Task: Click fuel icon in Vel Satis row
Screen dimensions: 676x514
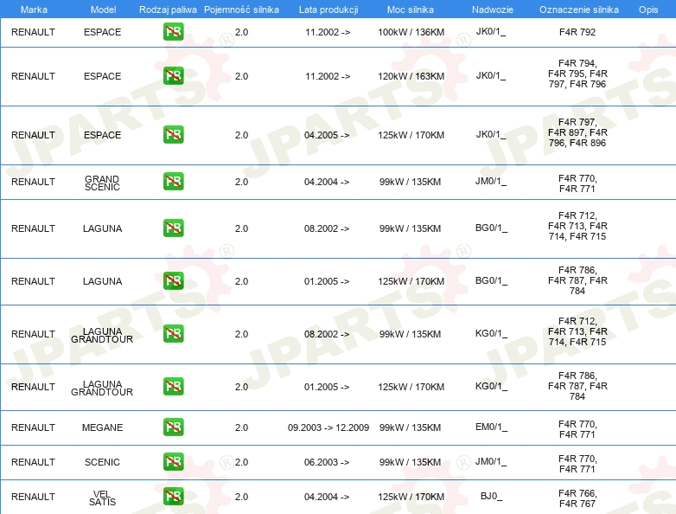Action: click(173, 497)
